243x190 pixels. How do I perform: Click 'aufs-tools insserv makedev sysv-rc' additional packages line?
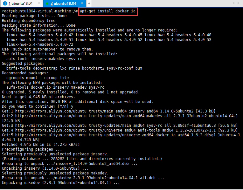pos(44,59)
